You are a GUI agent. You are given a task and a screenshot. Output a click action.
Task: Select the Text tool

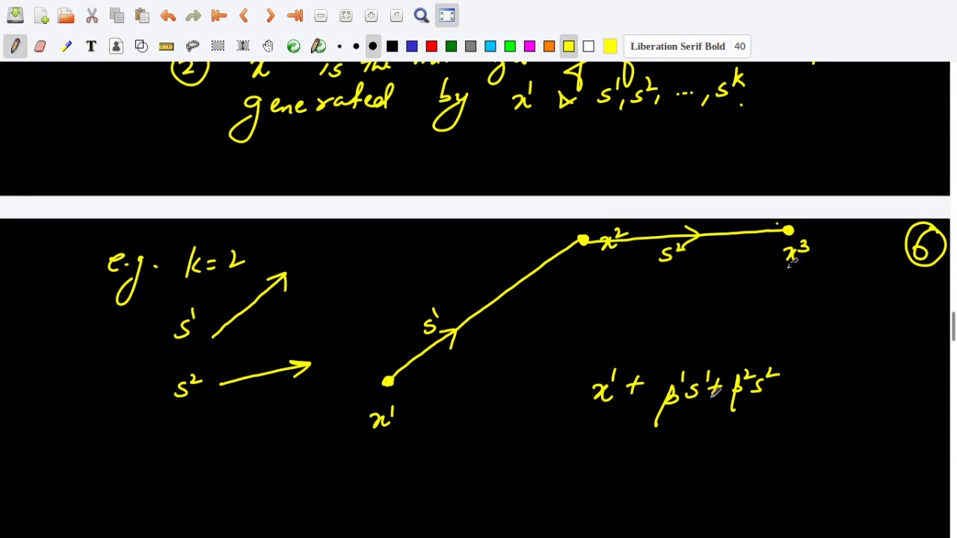(x=91, y=46)
